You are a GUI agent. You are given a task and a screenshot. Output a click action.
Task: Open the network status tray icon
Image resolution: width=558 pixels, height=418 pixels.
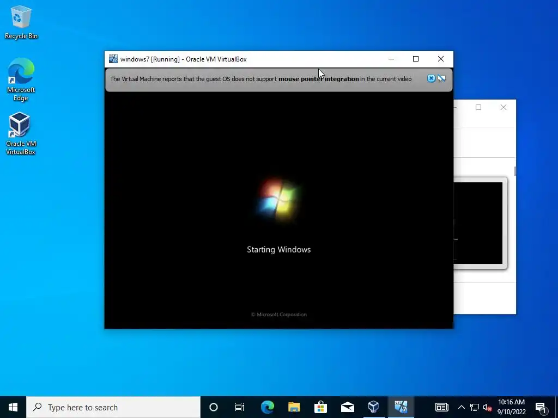click(475, 407)
